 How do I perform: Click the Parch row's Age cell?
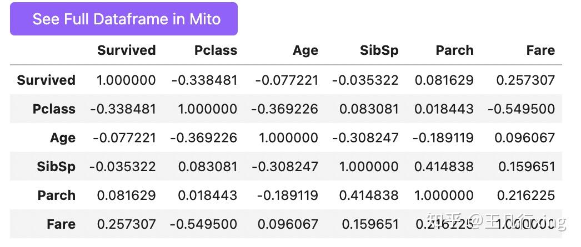[284, 195]
